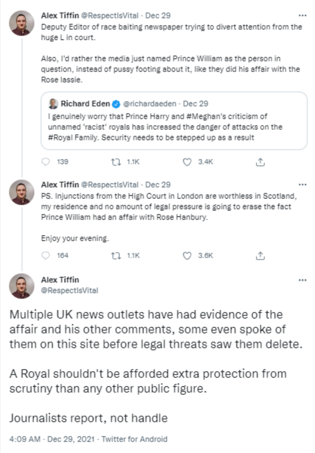Reply to the tweet with 164 replies
315x453 pixels.
pos(47,255)
